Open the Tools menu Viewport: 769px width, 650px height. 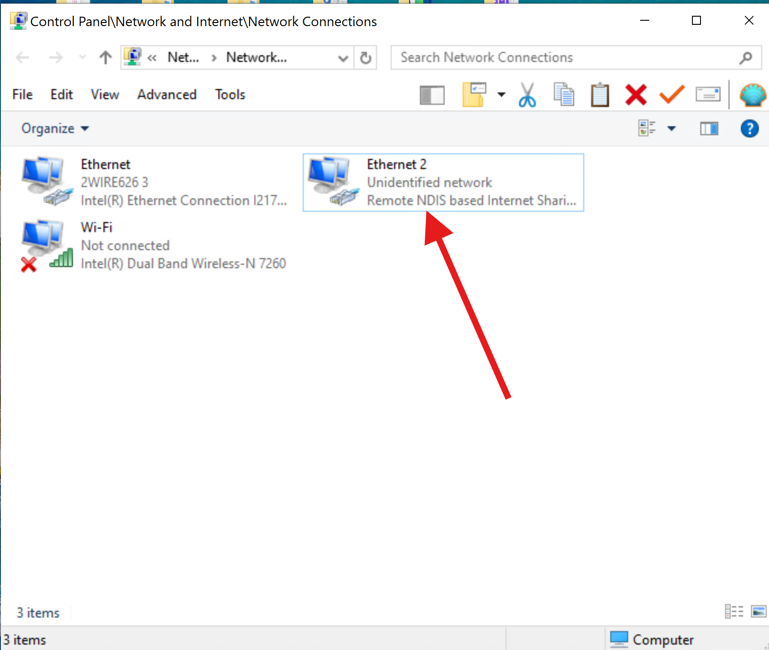click(x=230, y=95)
